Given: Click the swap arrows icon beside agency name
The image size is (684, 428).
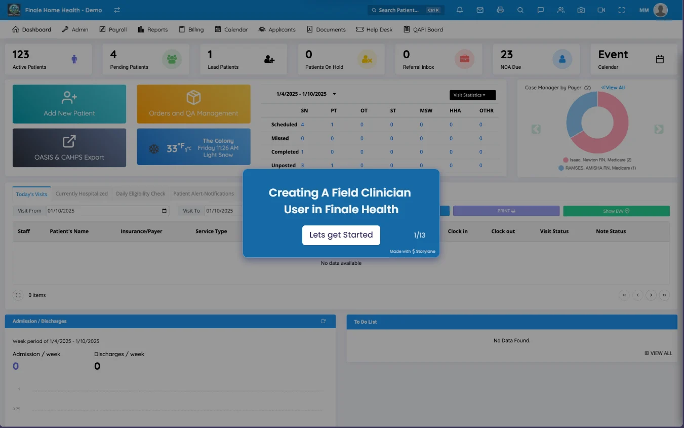Looking at the screenshot, I should point(117,10).
